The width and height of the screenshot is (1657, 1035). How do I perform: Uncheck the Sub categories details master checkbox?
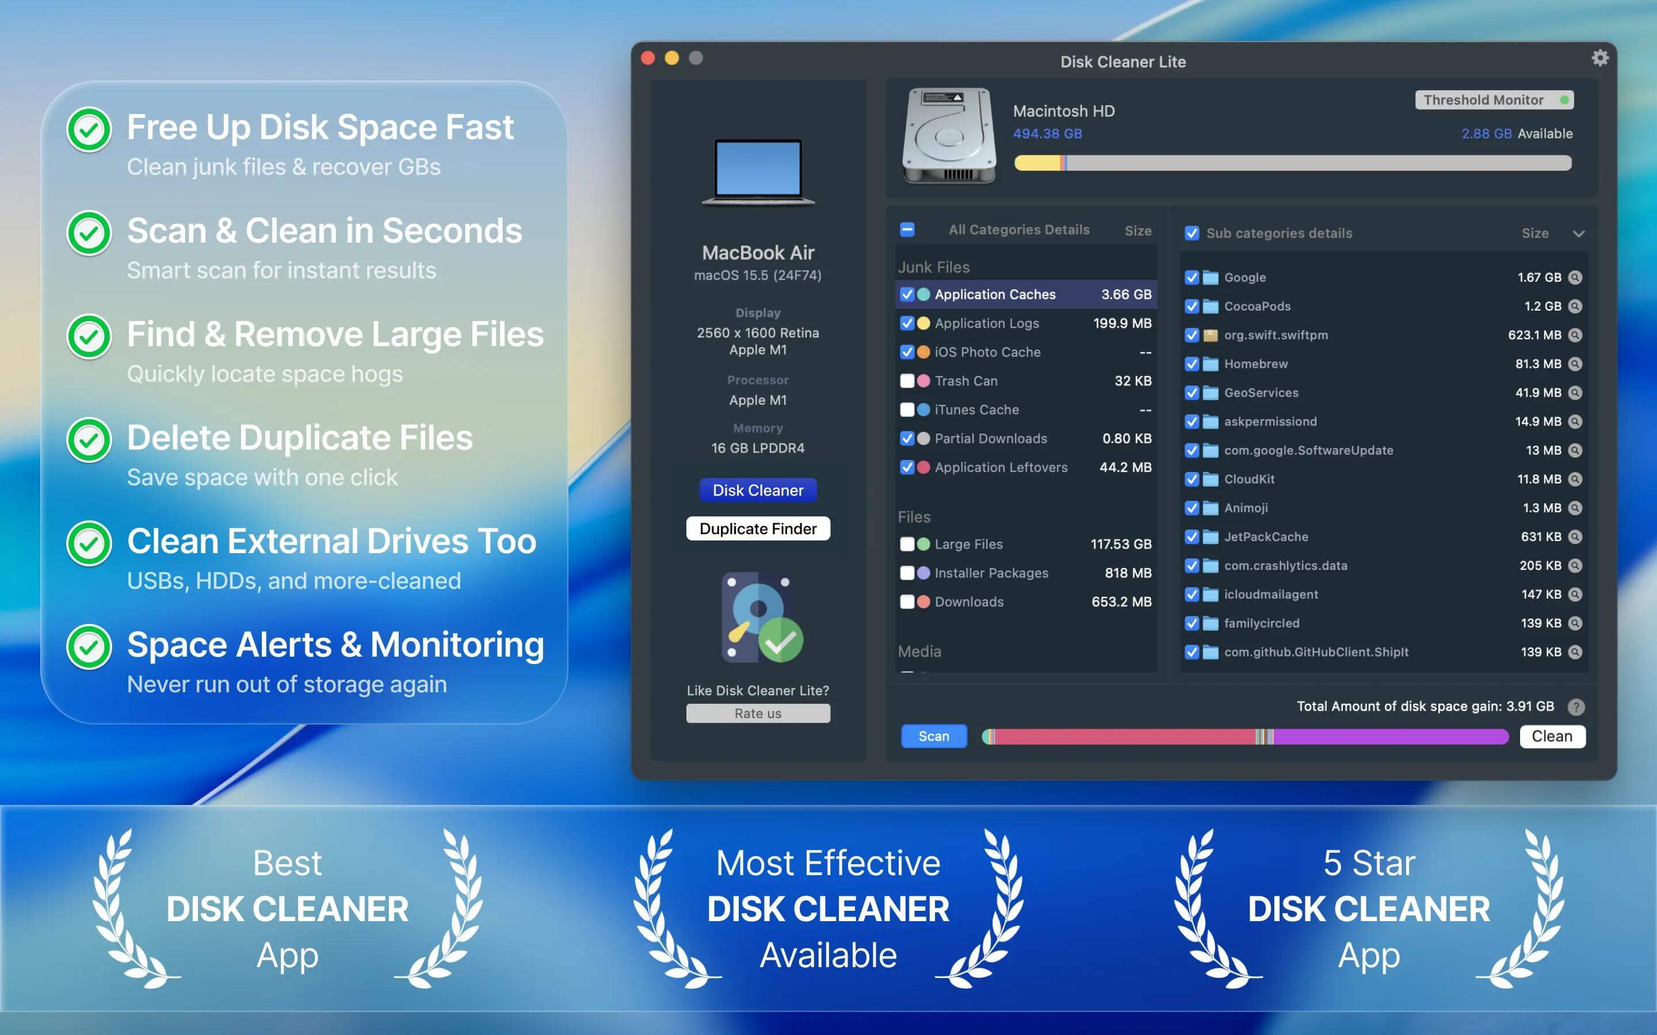[x=1192, y=233]
